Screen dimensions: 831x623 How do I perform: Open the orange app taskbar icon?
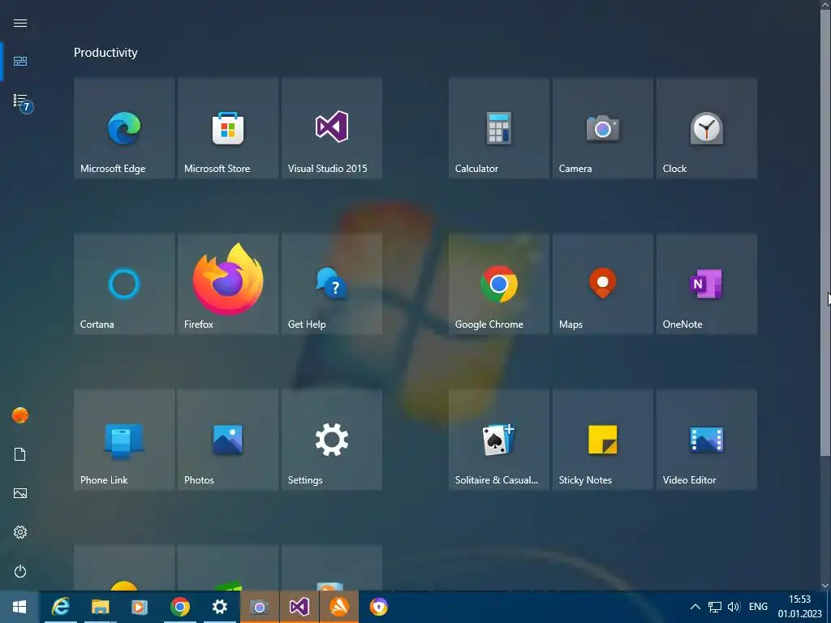tap(338, 607)
